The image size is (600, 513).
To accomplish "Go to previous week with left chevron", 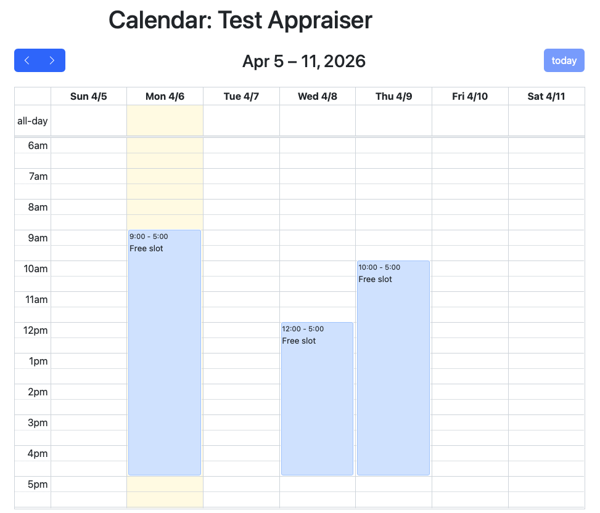I will point(27,60).
